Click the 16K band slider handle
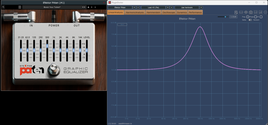 pyautogui.click(x=80, y=50)
